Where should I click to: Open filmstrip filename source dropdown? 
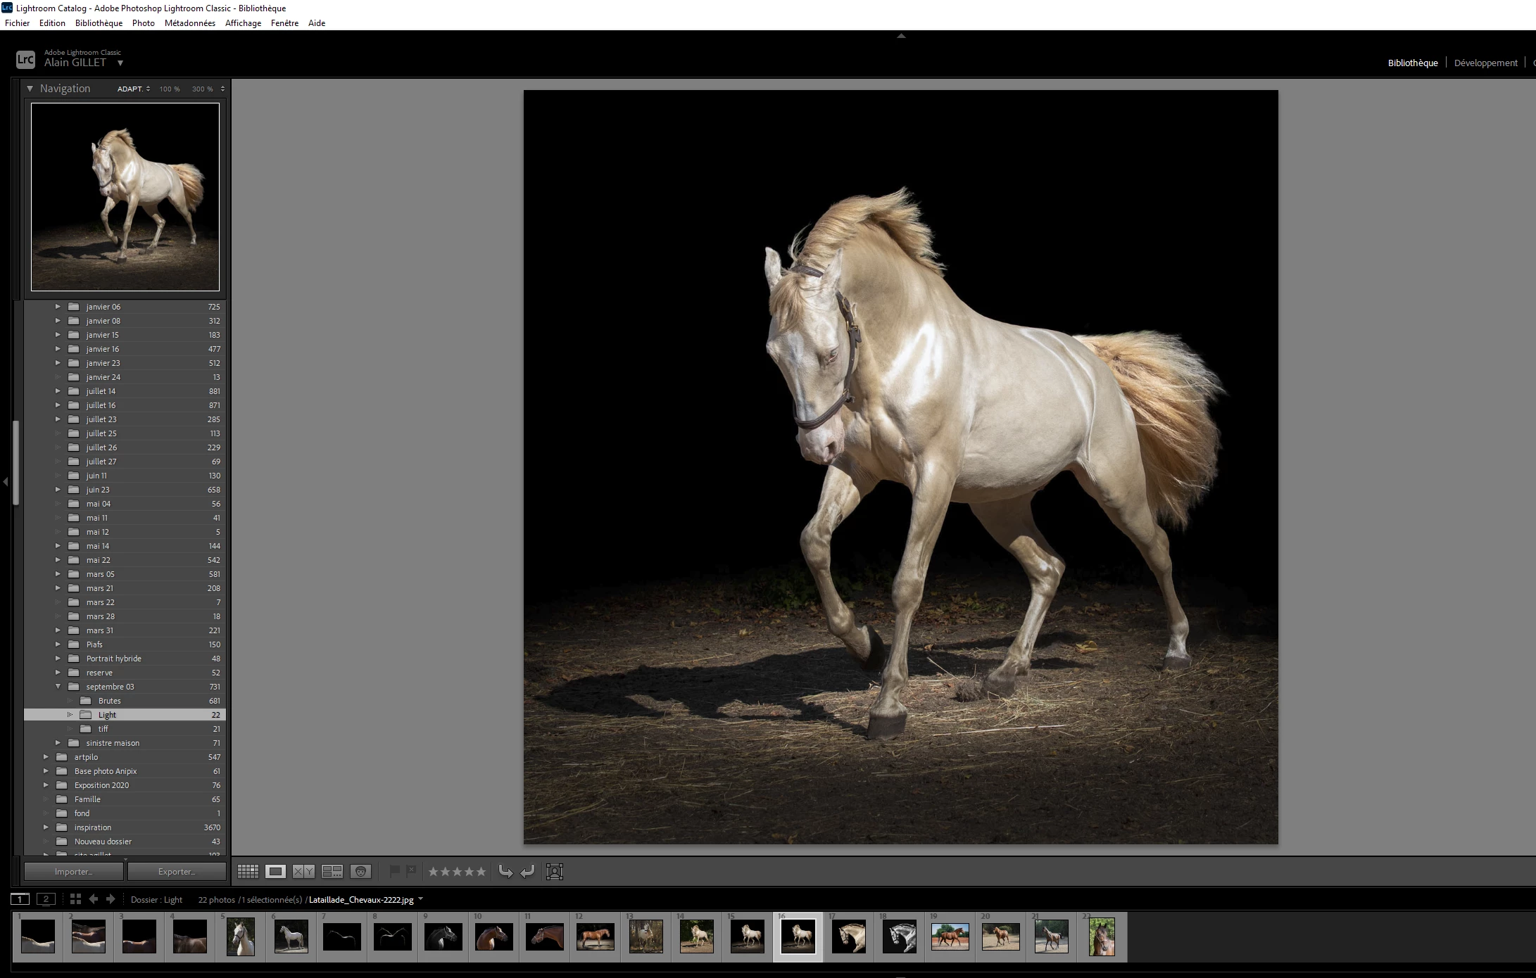pos(421,898)
